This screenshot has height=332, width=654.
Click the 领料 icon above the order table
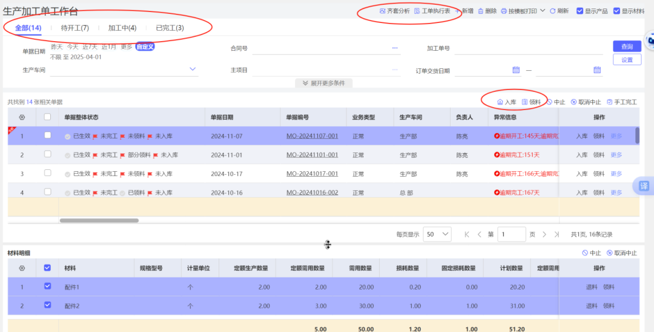(x=525, y=102)
